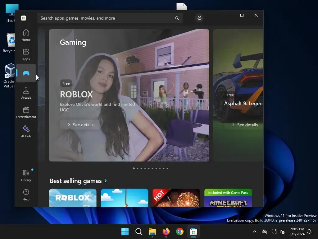Open the Help section
318x239 pixels.
tap(26, 195)
